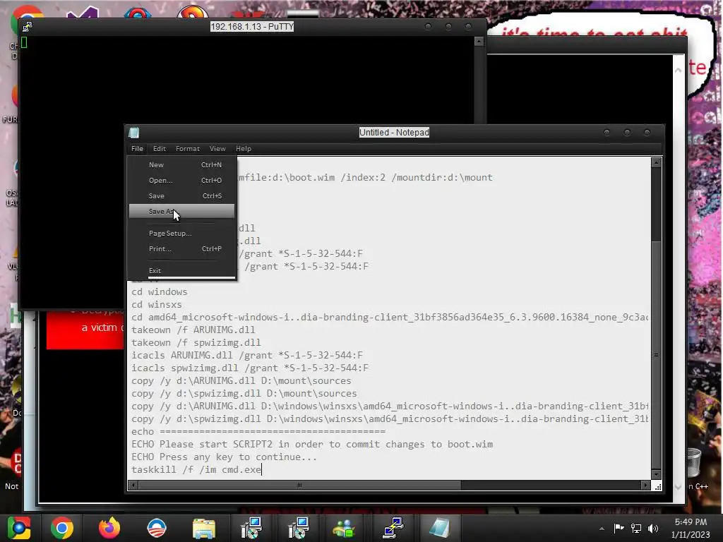Click the green cursor in PuTTY terminal
Image resolution: width=723 pixels, height=542 pixels.
[x=24, y=42]
